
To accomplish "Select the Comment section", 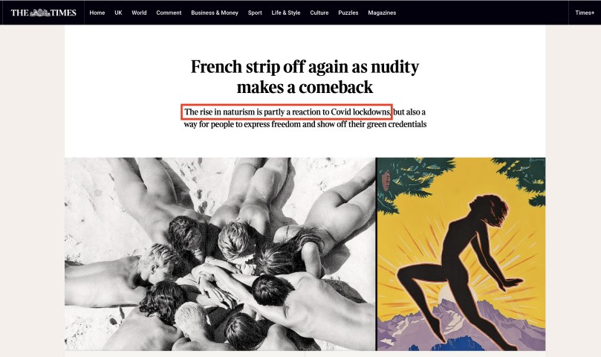I will 169,13.
